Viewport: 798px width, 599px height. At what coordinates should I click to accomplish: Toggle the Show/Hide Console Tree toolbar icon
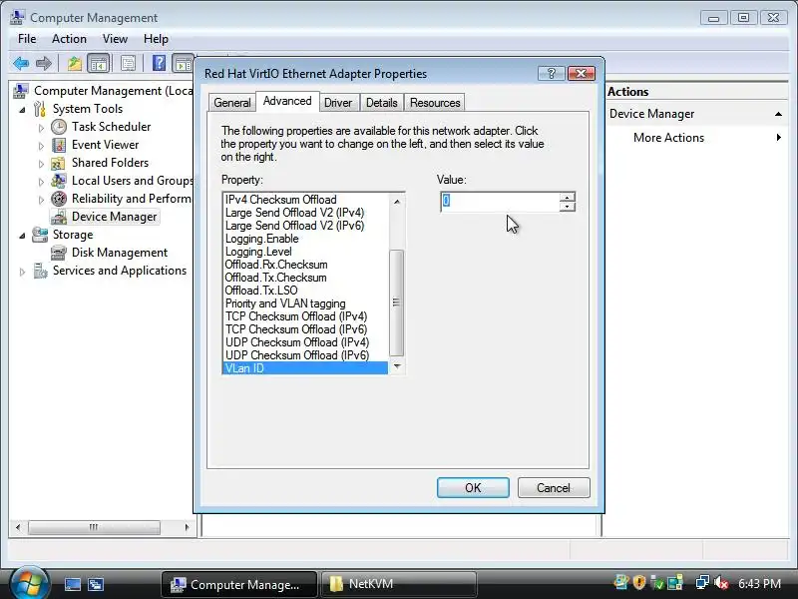point(99,64)
